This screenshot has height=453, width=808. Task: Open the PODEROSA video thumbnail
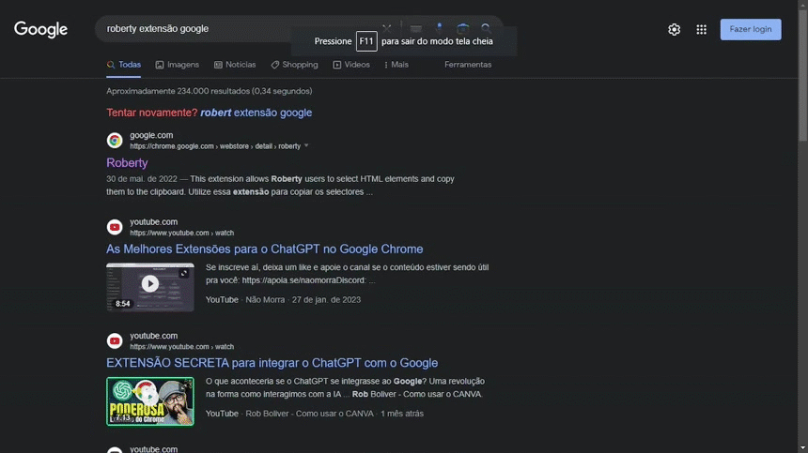150,401
